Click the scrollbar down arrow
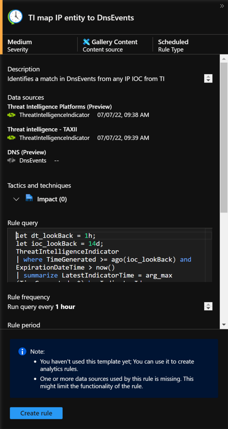 (224, 324)
